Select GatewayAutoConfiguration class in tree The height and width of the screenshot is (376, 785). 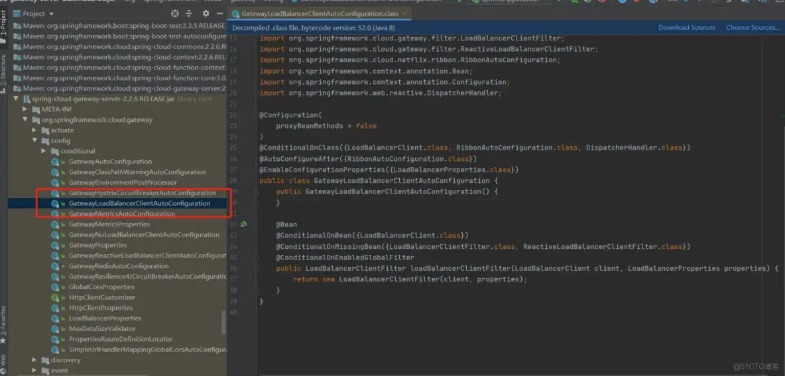110,162
